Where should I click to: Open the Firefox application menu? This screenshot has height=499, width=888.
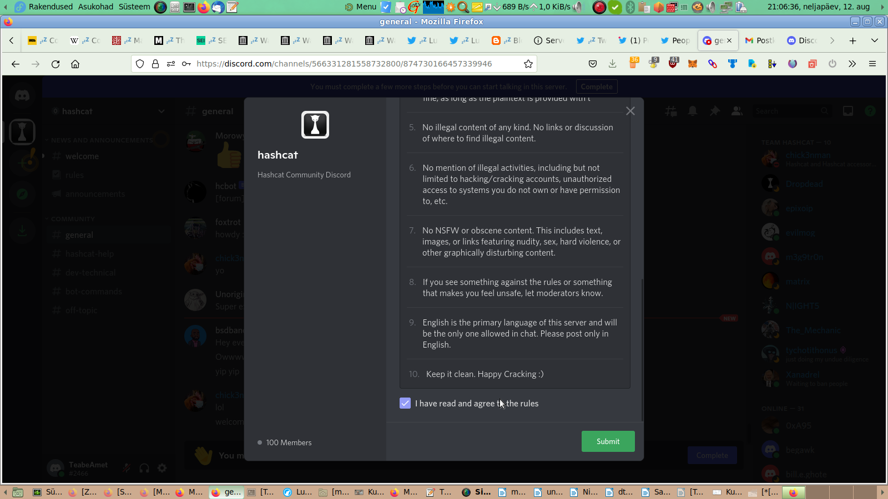[872, 64]
